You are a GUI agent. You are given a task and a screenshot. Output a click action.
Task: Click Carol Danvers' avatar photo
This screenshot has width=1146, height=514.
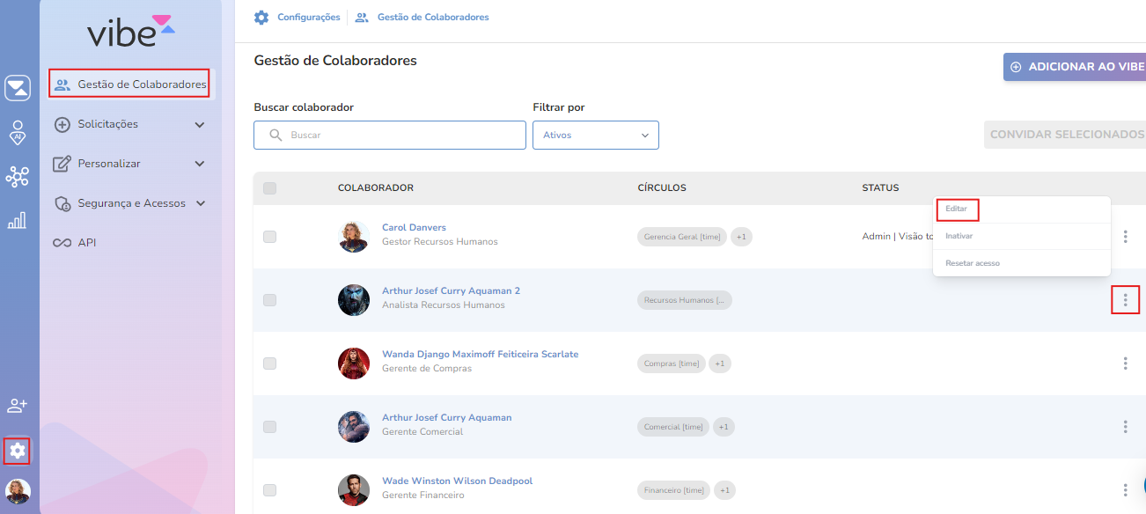pos(354,237)
